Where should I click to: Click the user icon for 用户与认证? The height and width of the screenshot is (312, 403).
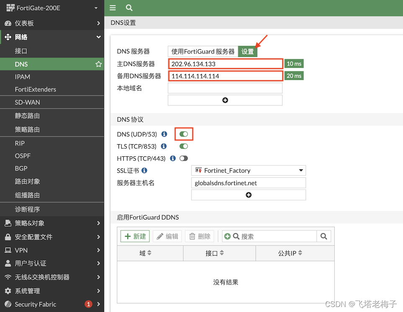8,263
